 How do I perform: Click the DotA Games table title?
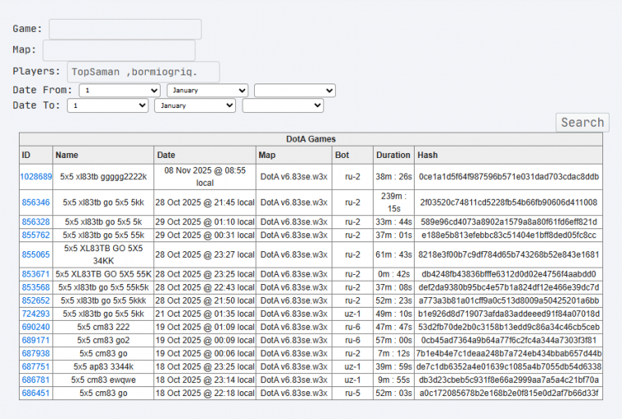pyautogui.click(x=311, y=139)
